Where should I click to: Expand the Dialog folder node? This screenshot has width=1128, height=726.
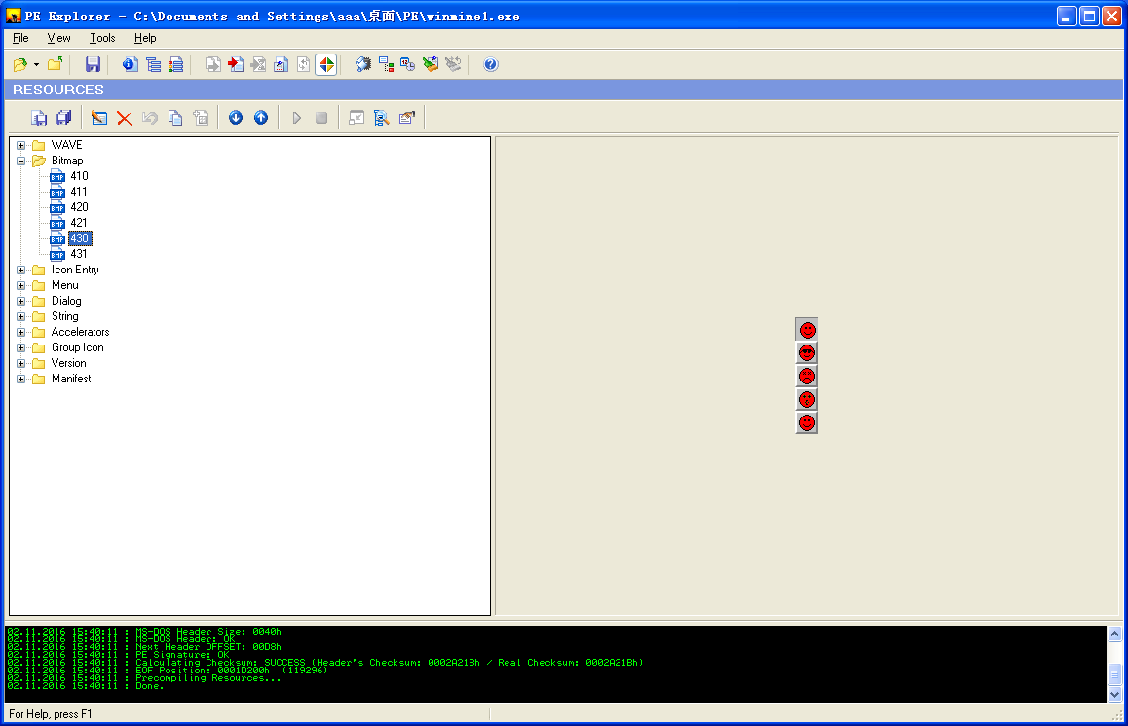(x=20, y=301)
